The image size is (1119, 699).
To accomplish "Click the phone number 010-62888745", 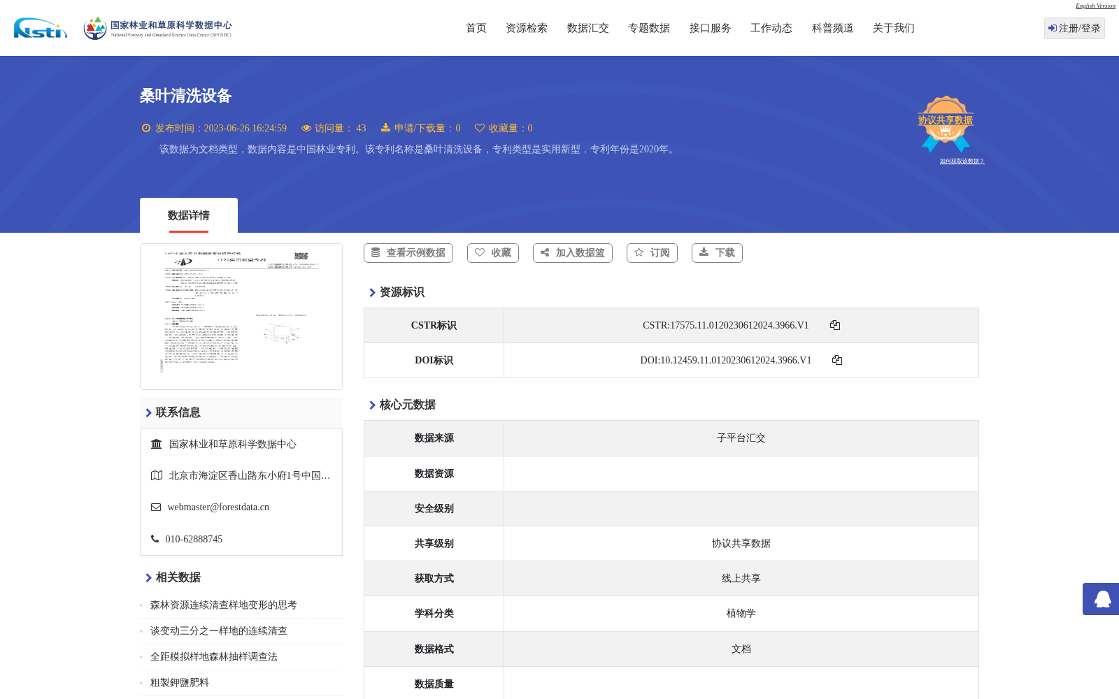I will (194, 539).
